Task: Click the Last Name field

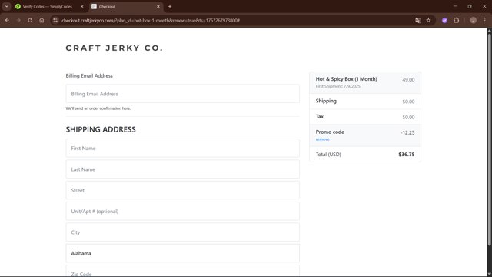Action: click(x=183, y=169)
